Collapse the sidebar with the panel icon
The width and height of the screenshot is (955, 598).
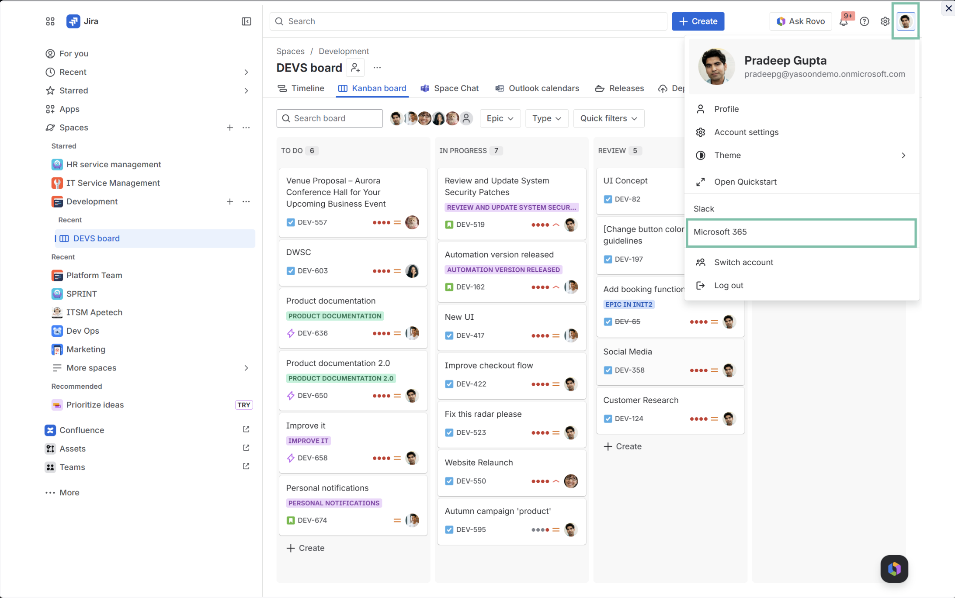[x=247, y=21]
